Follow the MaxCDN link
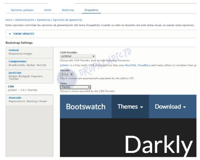The height and width of the screenshot is (160, 200). coord(130,65)
